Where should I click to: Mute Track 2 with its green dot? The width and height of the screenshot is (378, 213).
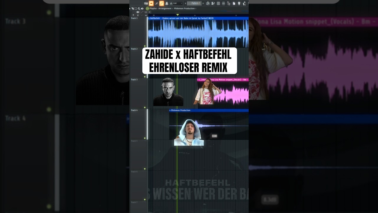point(145,76)
